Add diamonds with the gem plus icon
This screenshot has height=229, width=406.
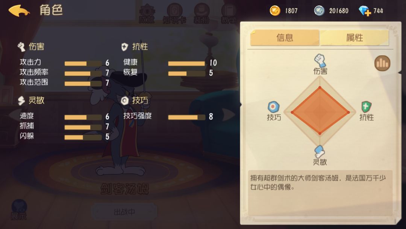365,11
